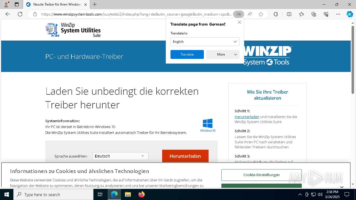Click the blue Translate button

[x=187, y=54]
